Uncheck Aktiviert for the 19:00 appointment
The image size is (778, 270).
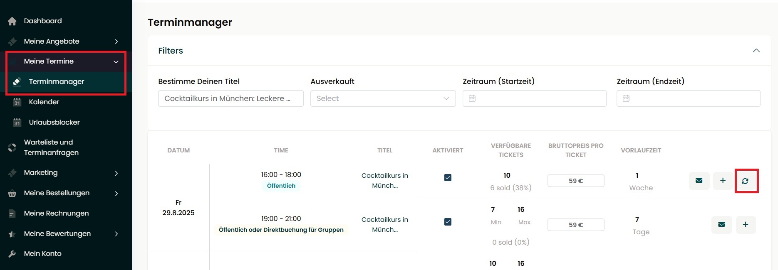point(448,222)
